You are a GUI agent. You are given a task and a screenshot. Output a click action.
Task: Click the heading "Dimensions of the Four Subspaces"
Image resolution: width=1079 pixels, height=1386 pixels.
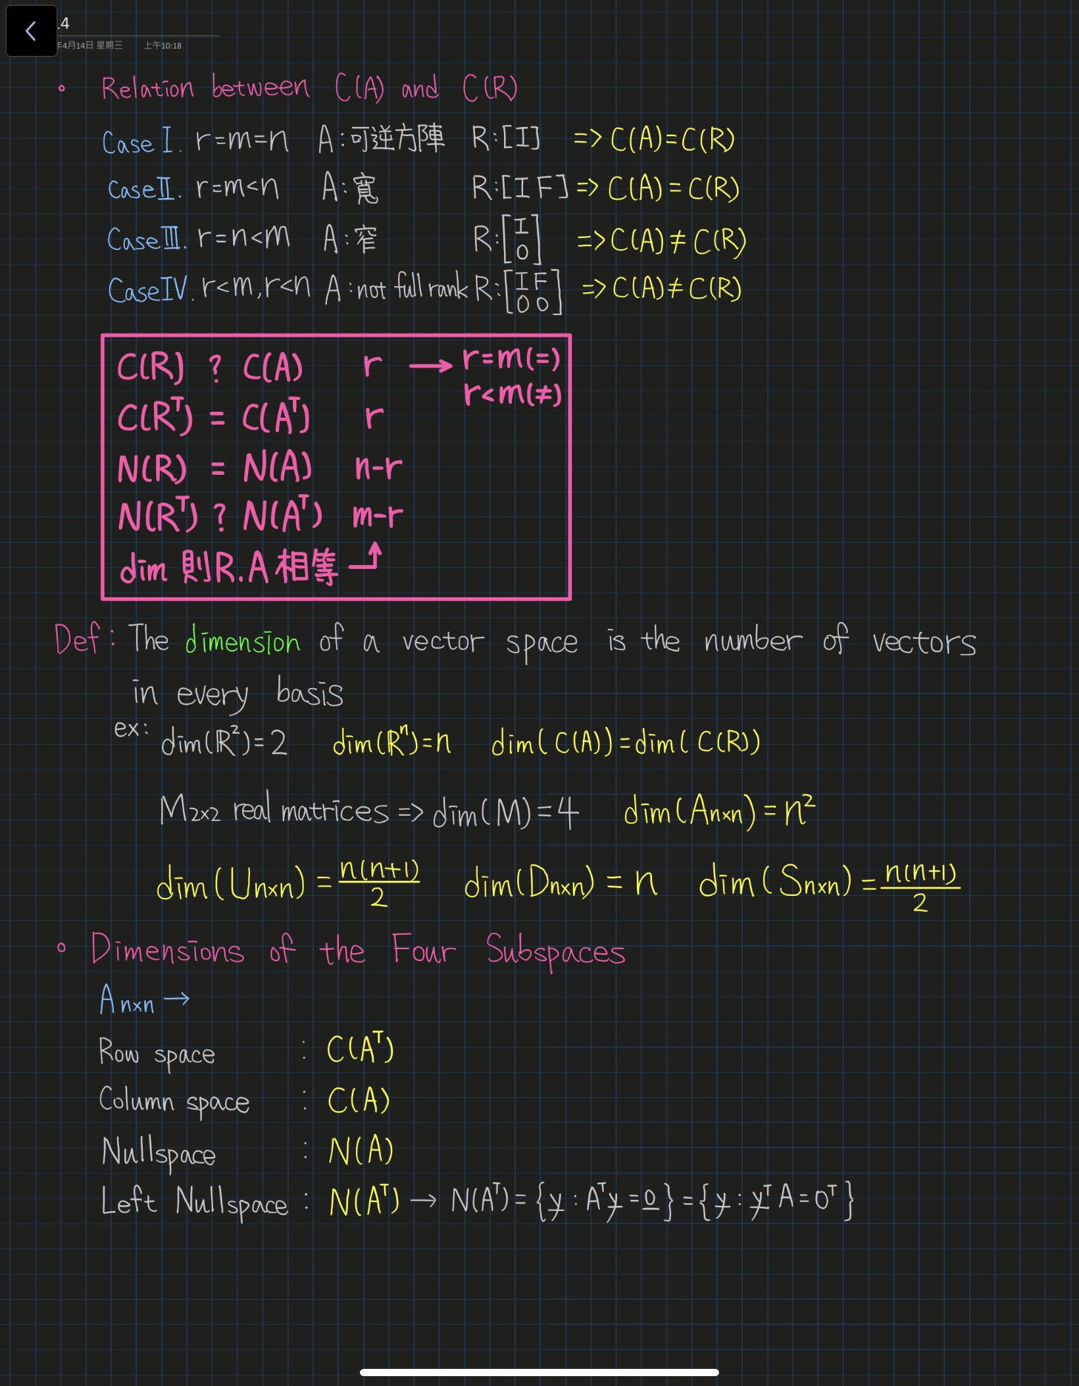coord(358,951)
